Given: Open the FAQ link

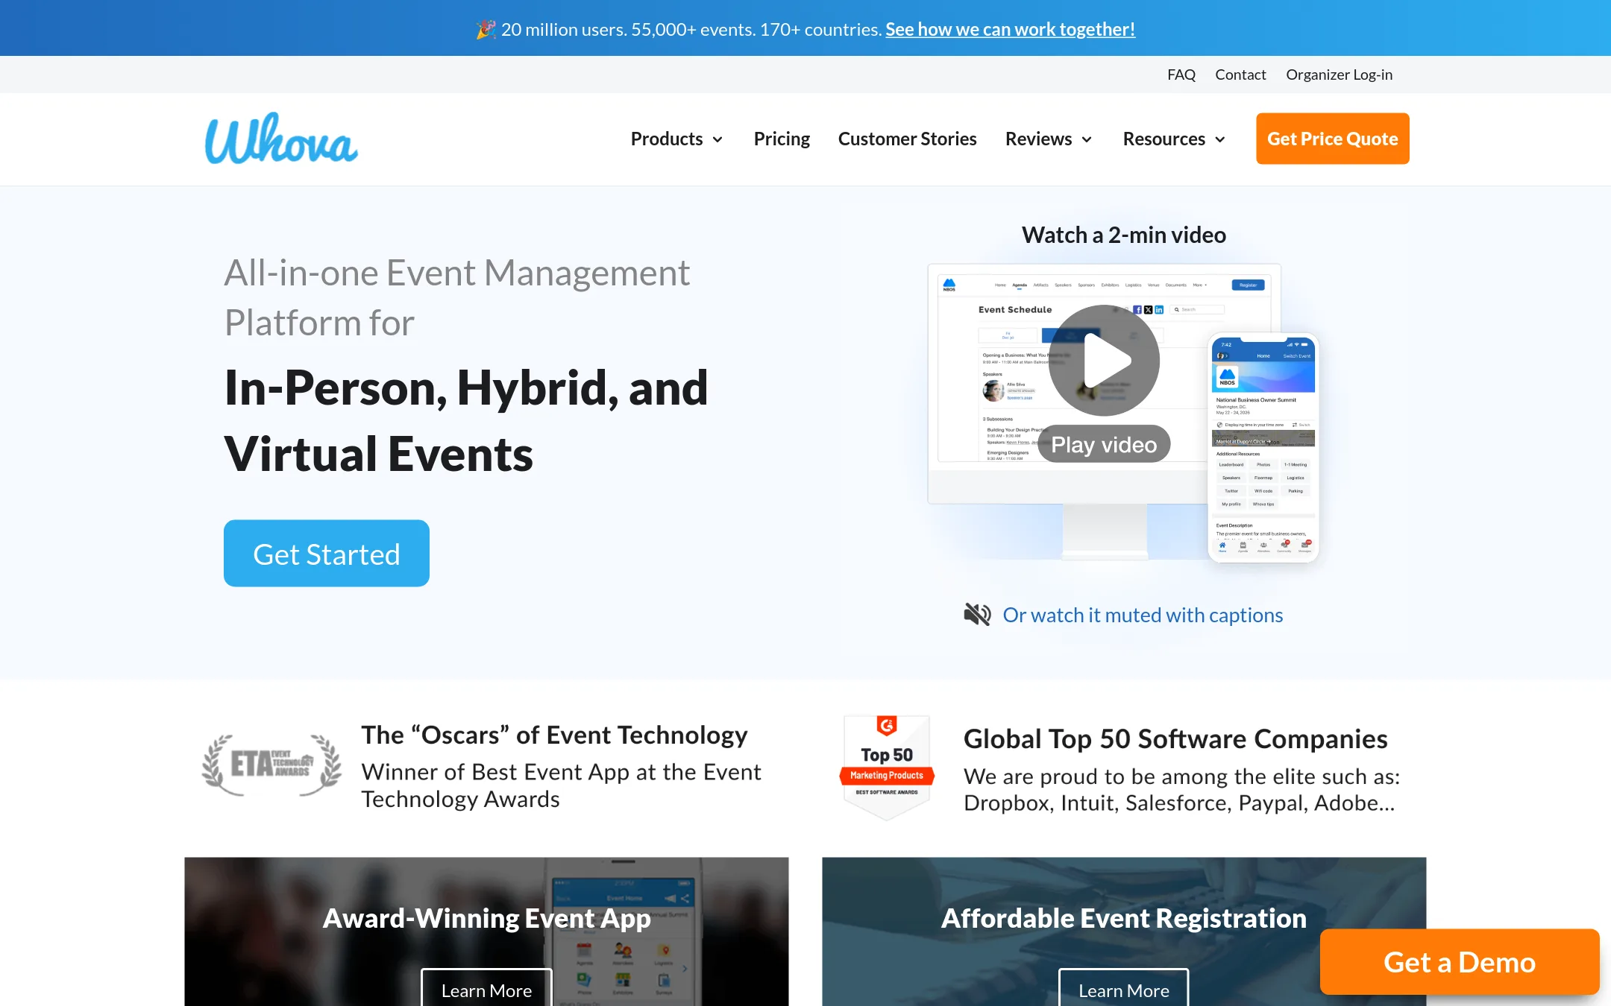Looking at the screenshot, I should pos(1181,75).
